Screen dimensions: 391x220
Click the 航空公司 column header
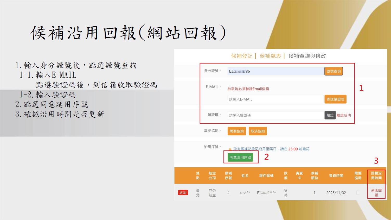coord(212,176)
